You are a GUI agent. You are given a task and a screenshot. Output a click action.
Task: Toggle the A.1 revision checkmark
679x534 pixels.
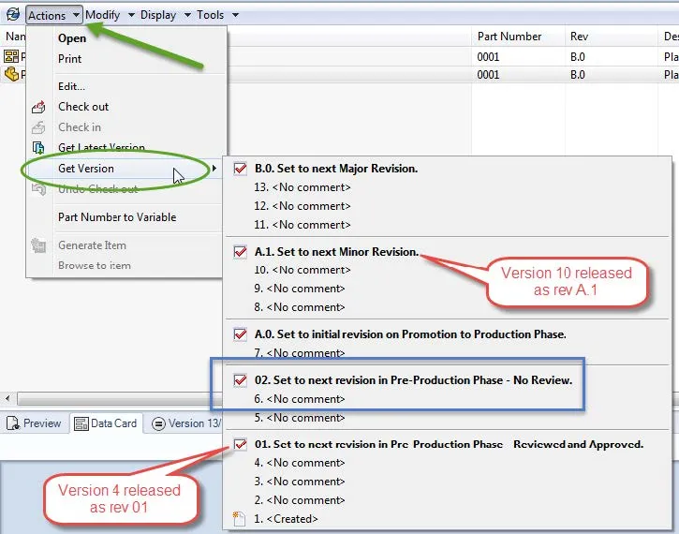[240, 251]
